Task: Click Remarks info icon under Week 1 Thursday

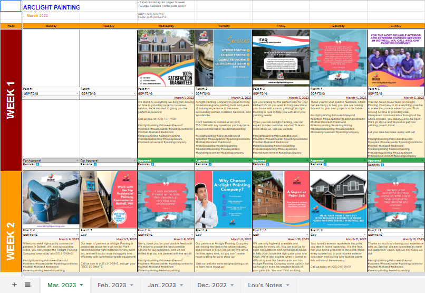Action: 210,164
